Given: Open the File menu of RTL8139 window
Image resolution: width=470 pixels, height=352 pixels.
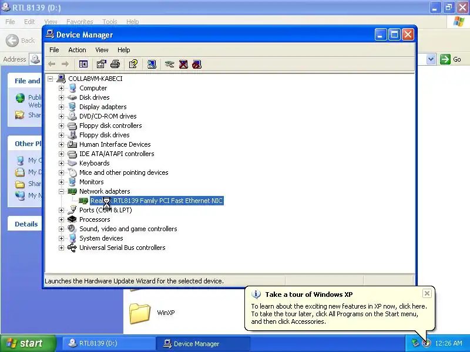Looking at the screenshot, I should (x=10, y=22).
